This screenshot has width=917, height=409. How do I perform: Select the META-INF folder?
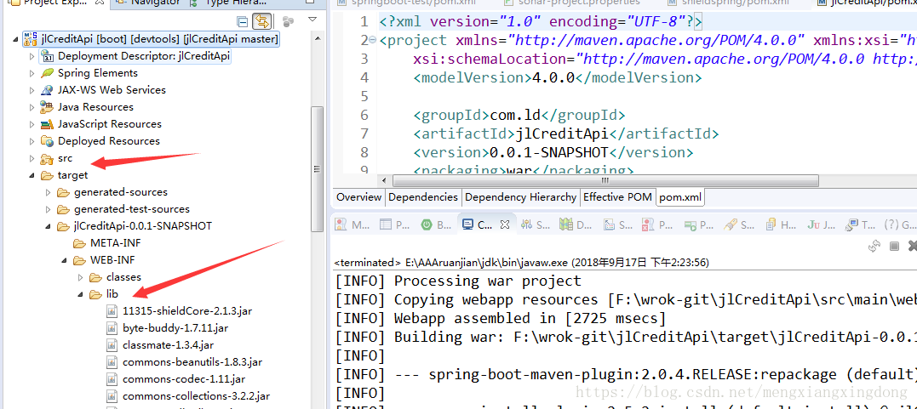pos(115,242)
